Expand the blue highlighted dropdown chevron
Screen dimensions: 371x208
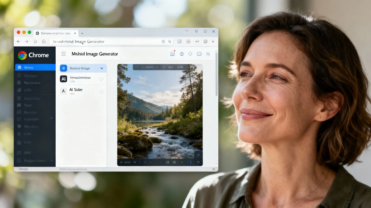coord(102,68)
